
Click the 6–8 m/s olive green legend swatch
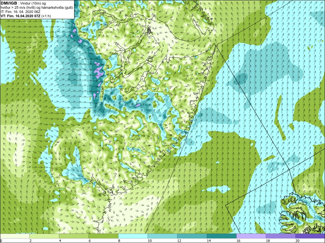tap(103, 236)
